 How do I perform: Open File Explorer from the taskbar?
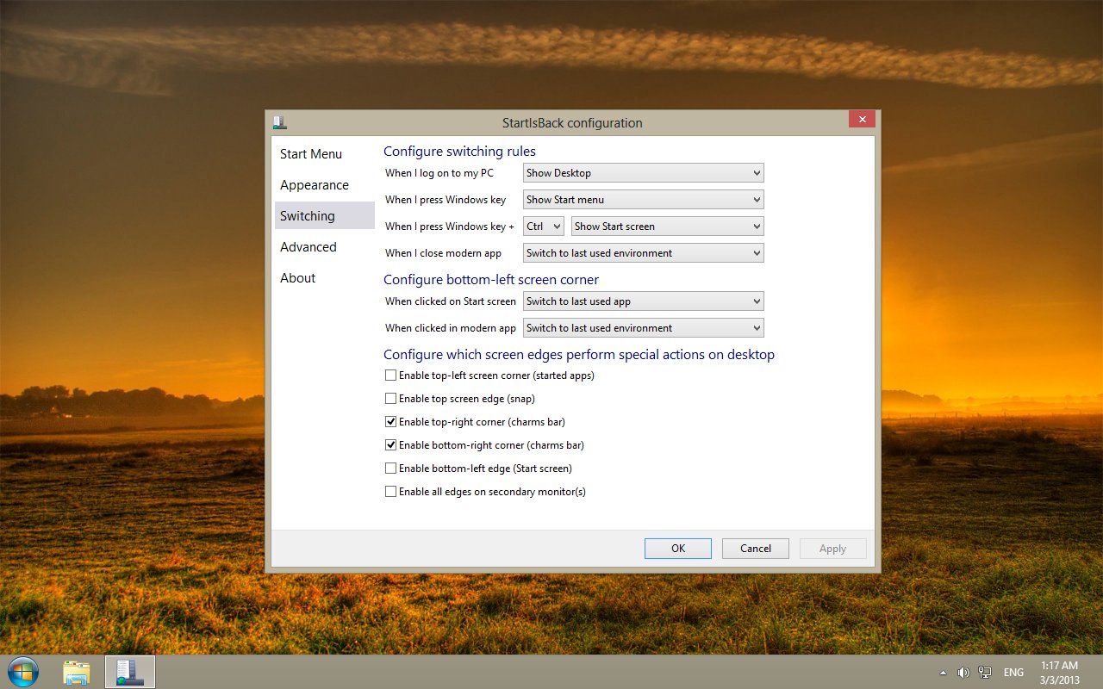pos(77,671)
